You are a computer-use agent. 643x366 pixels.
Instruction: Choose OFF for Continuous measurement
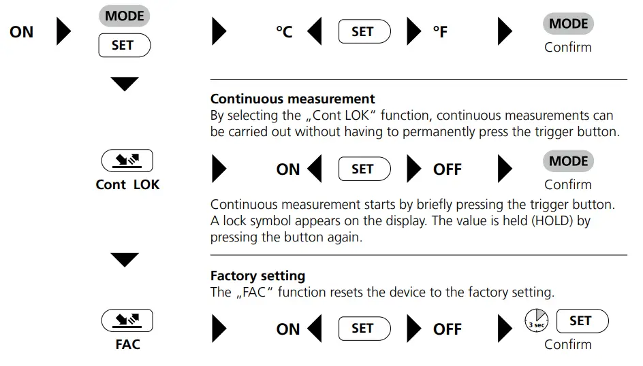pos(447,169)
